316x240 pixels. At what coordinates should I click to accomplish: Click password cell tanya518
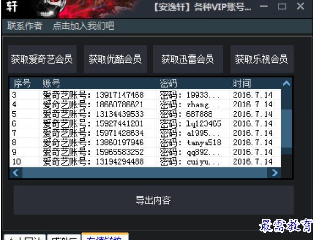coord(191,143)
